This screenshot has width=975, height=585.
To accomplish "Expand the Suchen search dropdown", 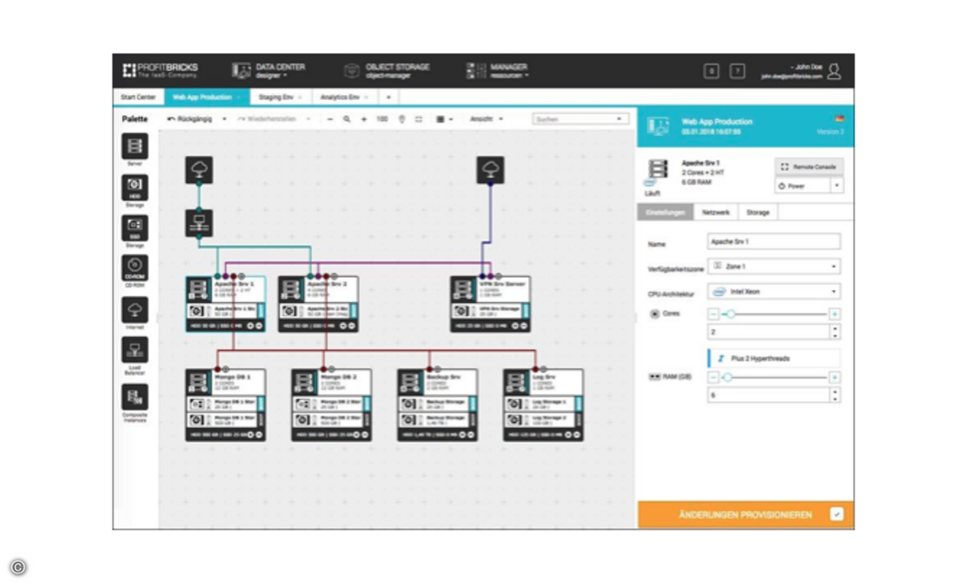I will coord(621,119).
